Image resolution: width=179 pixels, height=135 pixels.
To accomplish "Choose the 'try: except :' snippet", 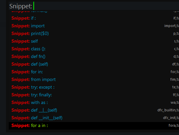I will (x=94, y=87).
